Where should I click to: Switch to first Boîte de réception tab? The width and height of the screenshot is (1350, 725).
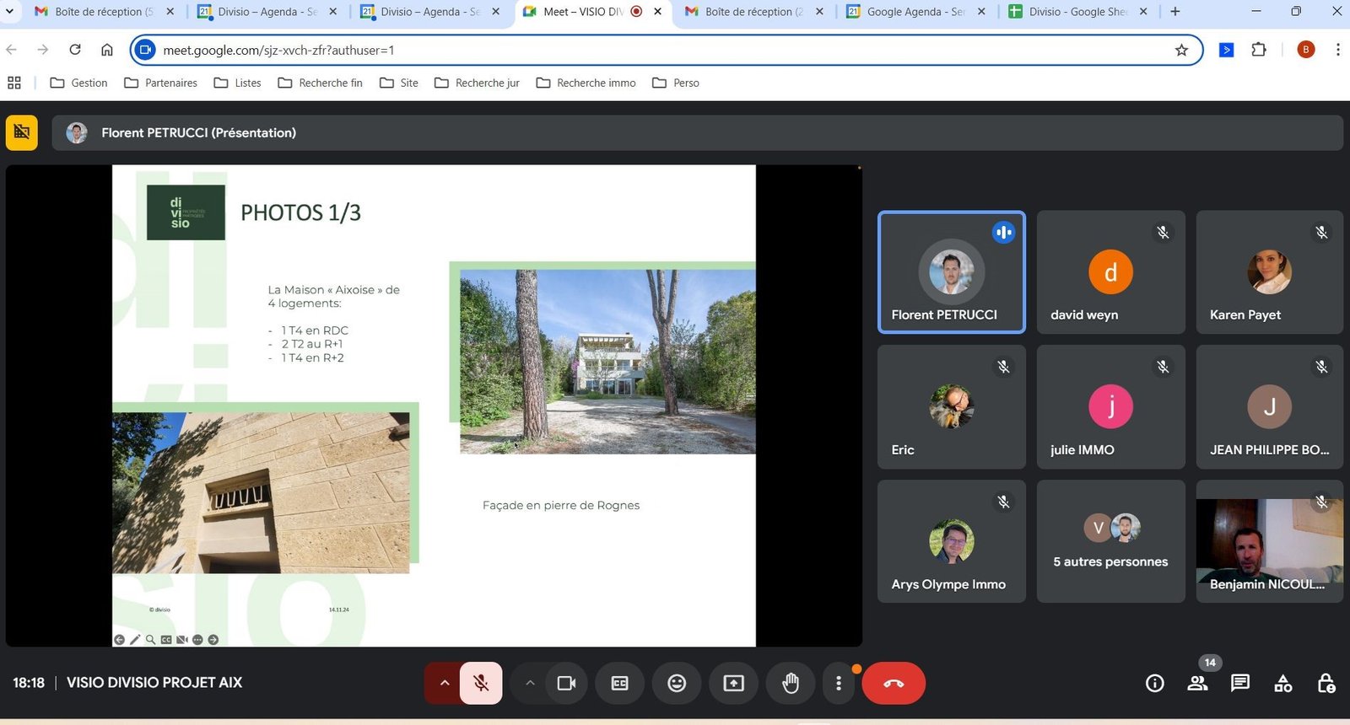tap(105, 12)
